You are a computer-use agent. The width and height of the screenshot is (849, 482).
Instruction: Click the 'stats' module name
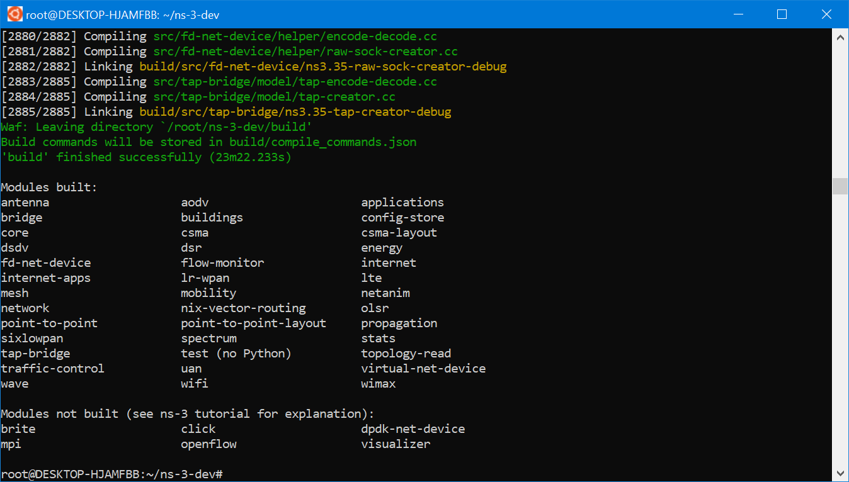(379, 339)
